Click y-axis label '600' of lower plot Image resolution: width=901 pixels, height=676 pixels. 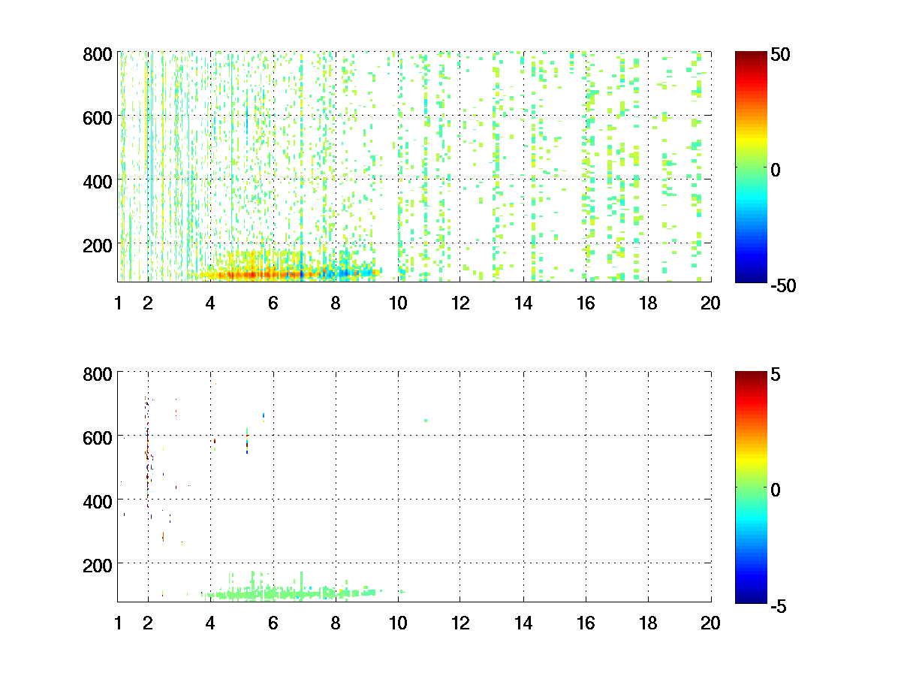pos(98,437)
